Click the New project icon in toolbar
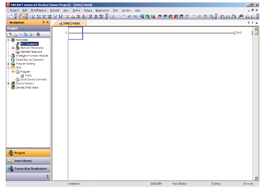 11,16
